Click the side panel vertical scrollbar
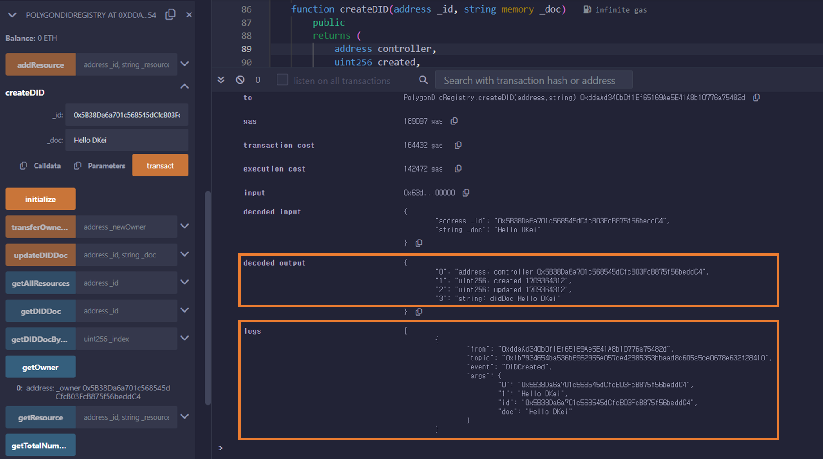823x459 pixels. pyautogui.click(x=208, y=298)
